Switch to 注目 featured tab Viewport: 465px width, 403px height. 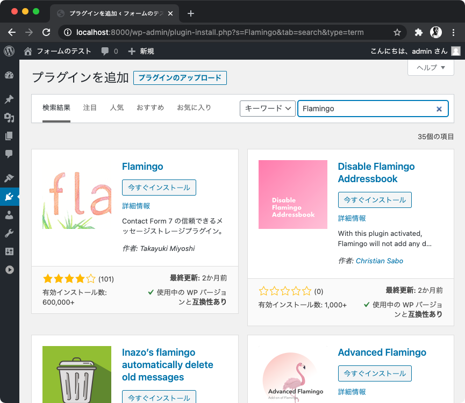point(90,107)
